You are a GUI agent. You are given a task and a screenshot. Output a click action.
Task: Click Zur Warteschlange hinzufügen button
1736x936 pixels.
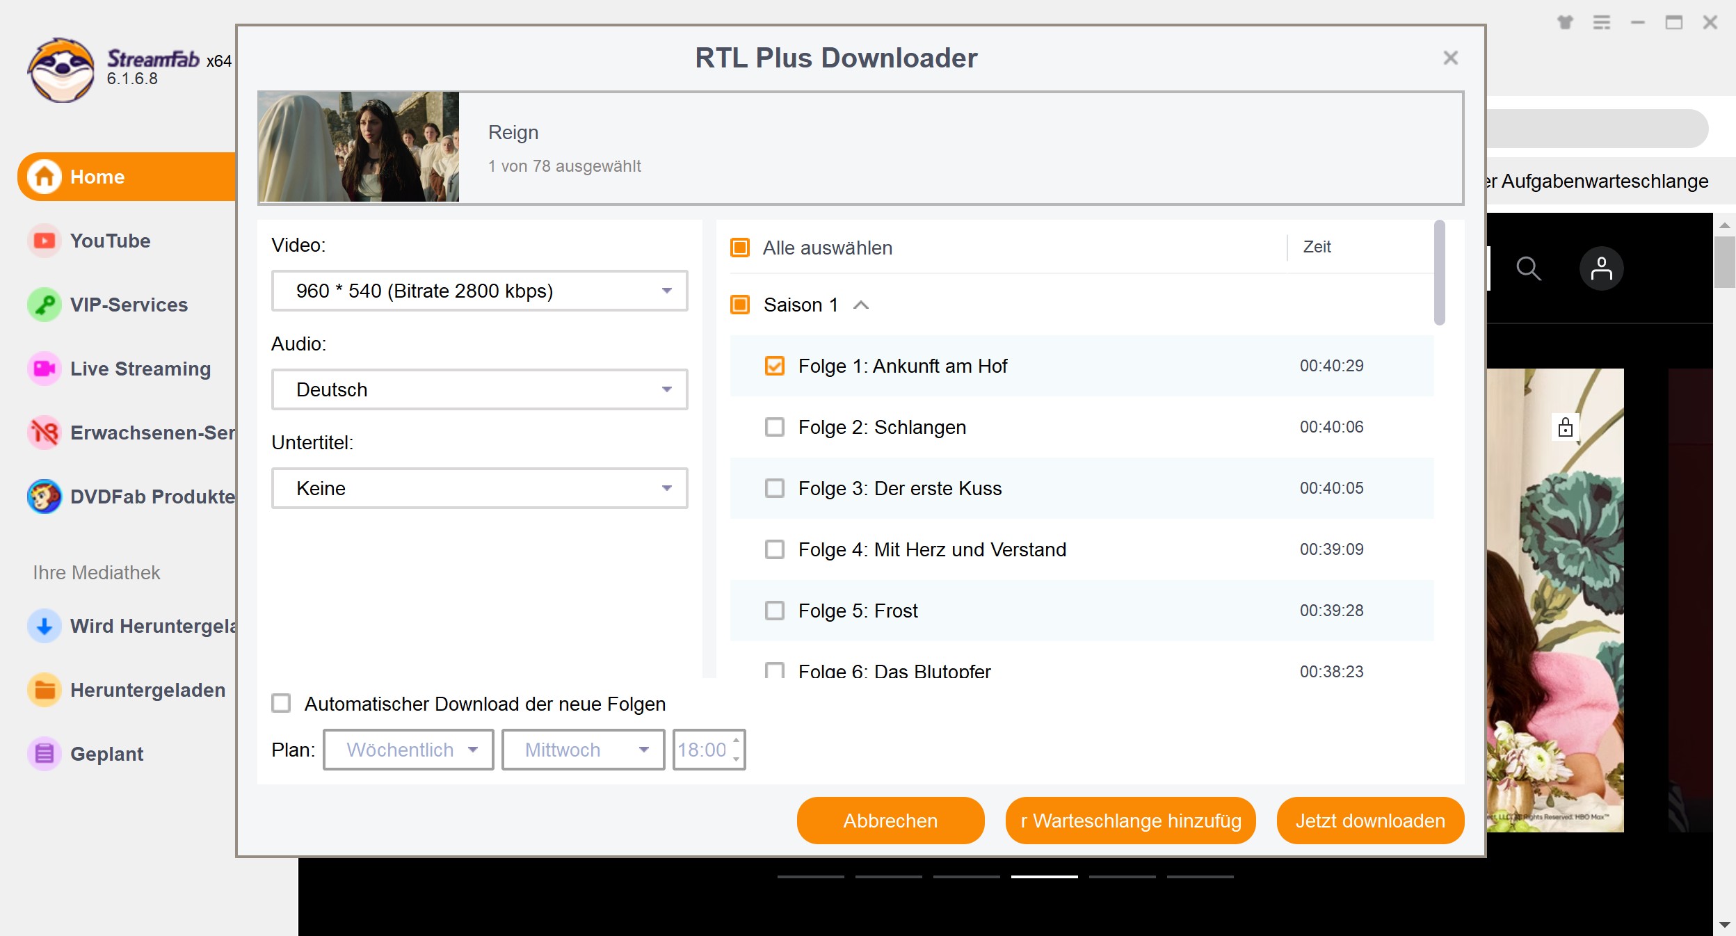[1131, 821]
